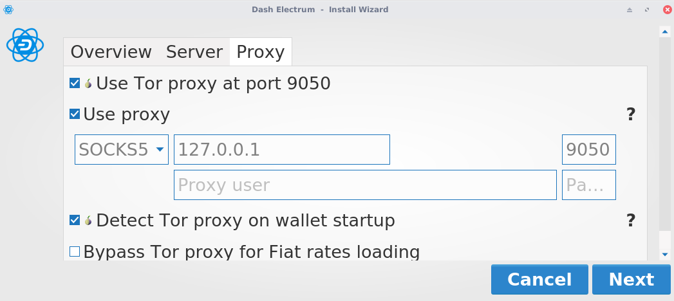The image size is (674, 301).
Task: Focus the Proxy user input field
Action: tap(364, 185)
